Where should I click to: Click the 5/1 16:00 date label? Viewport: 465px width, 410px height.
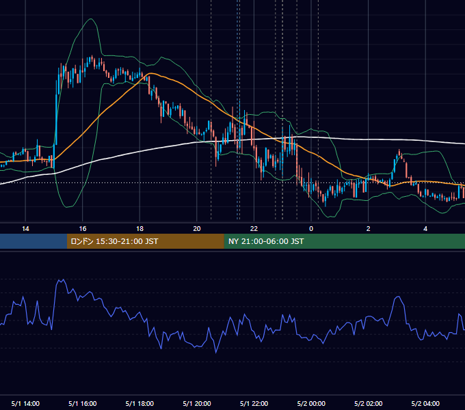point(83,403)
